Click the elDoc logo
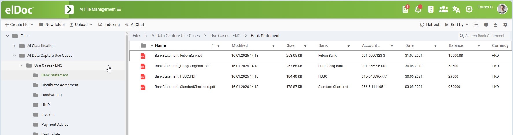513x135 pixels. 19,10
